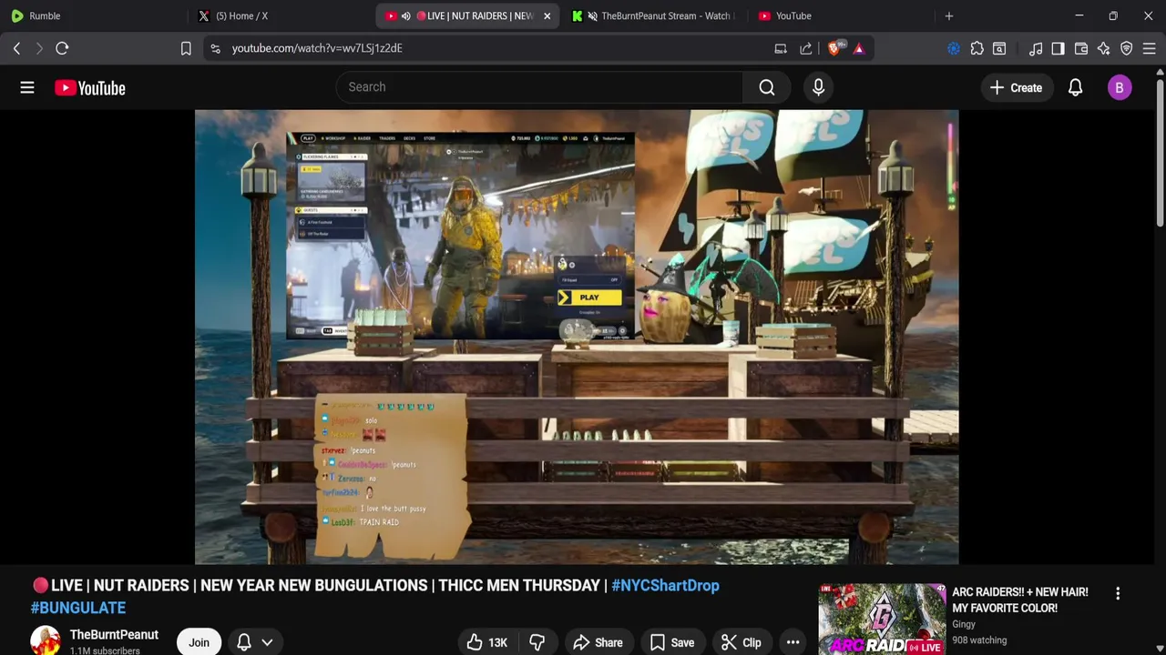The width and height of the screenshot is (1166, 655).
Task: Click the install/cast screen icon in address bar
Action: [781, 48]
